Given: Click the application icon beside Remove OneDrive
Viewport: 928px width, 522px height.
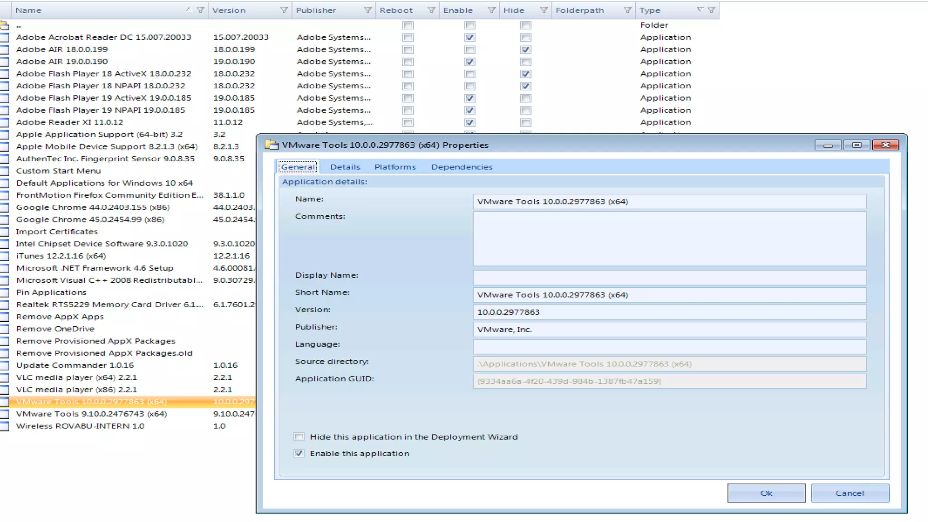Looking at the screenshot, I should [x=4, y=329].
